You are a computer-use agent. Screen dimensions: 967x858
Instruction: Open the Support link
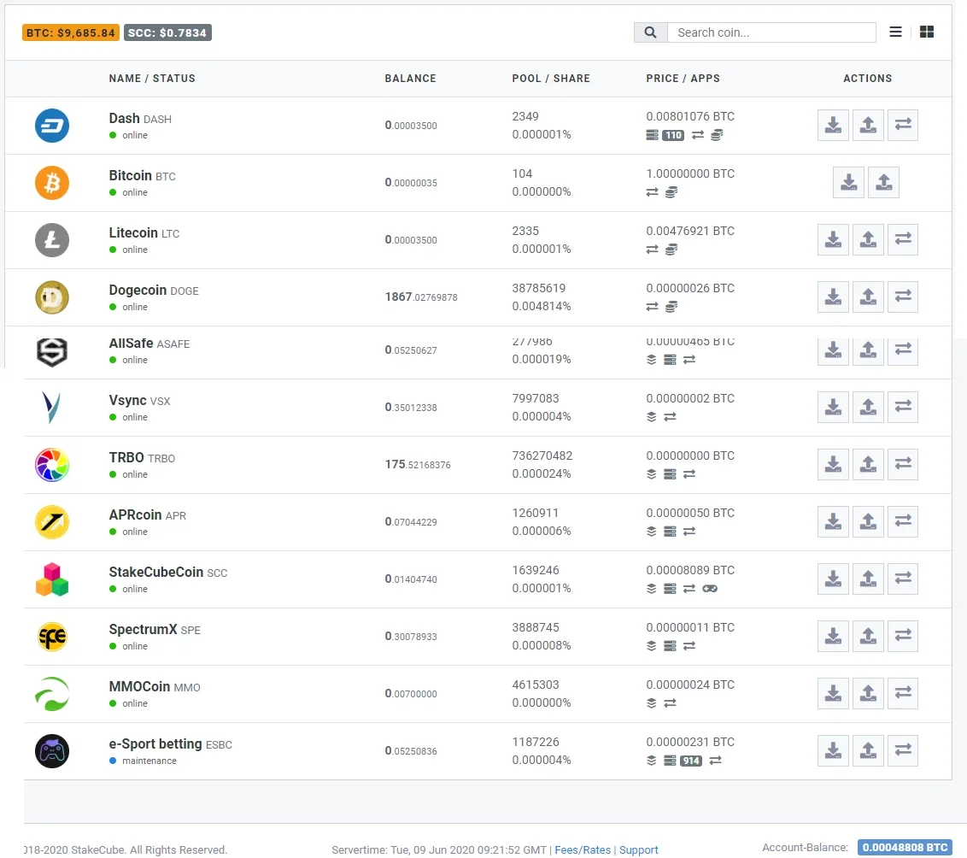click(x=638, y=850)
